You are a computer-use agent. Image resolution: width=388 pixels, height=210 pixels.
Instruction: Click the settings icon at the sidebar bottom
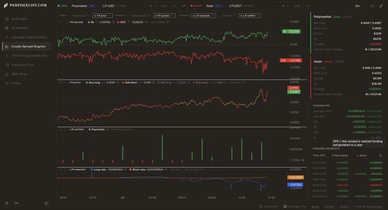(7, 203)
